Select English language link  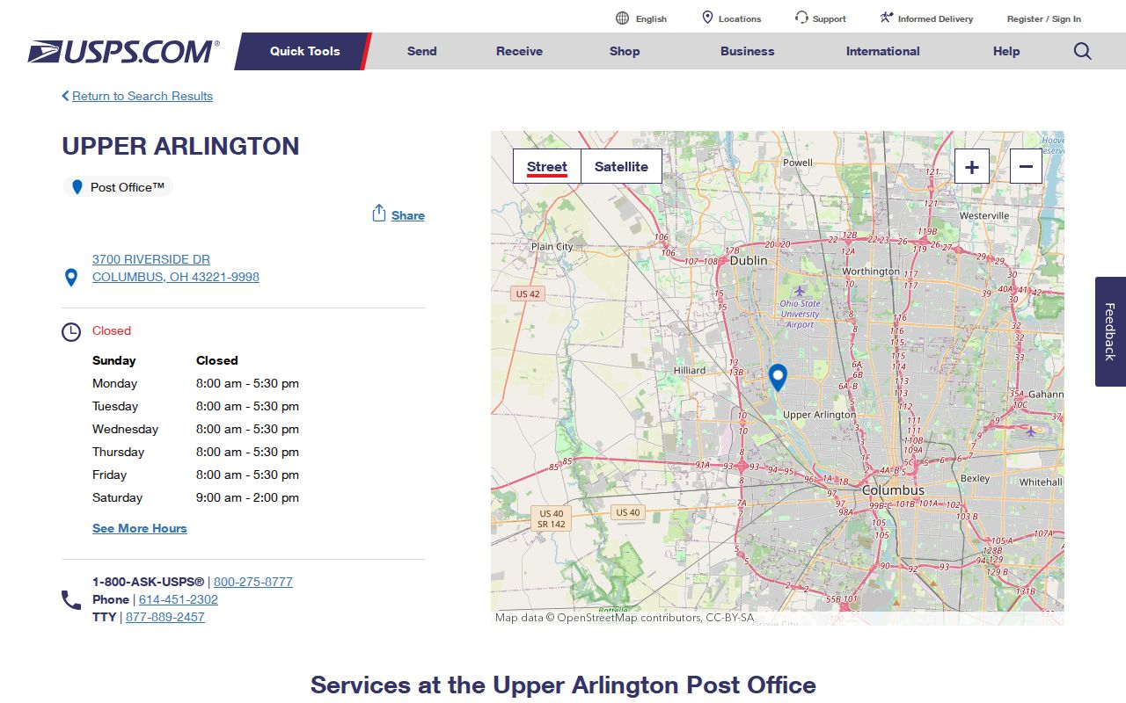pyautogui.click(x=652, y=18)
